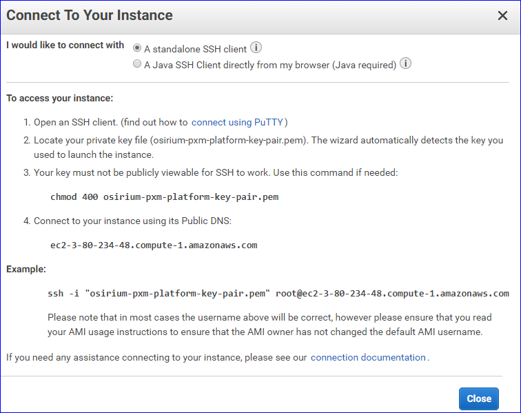Click the 'I would like to connect with' label
521x413 pixels.
point(65,46)
